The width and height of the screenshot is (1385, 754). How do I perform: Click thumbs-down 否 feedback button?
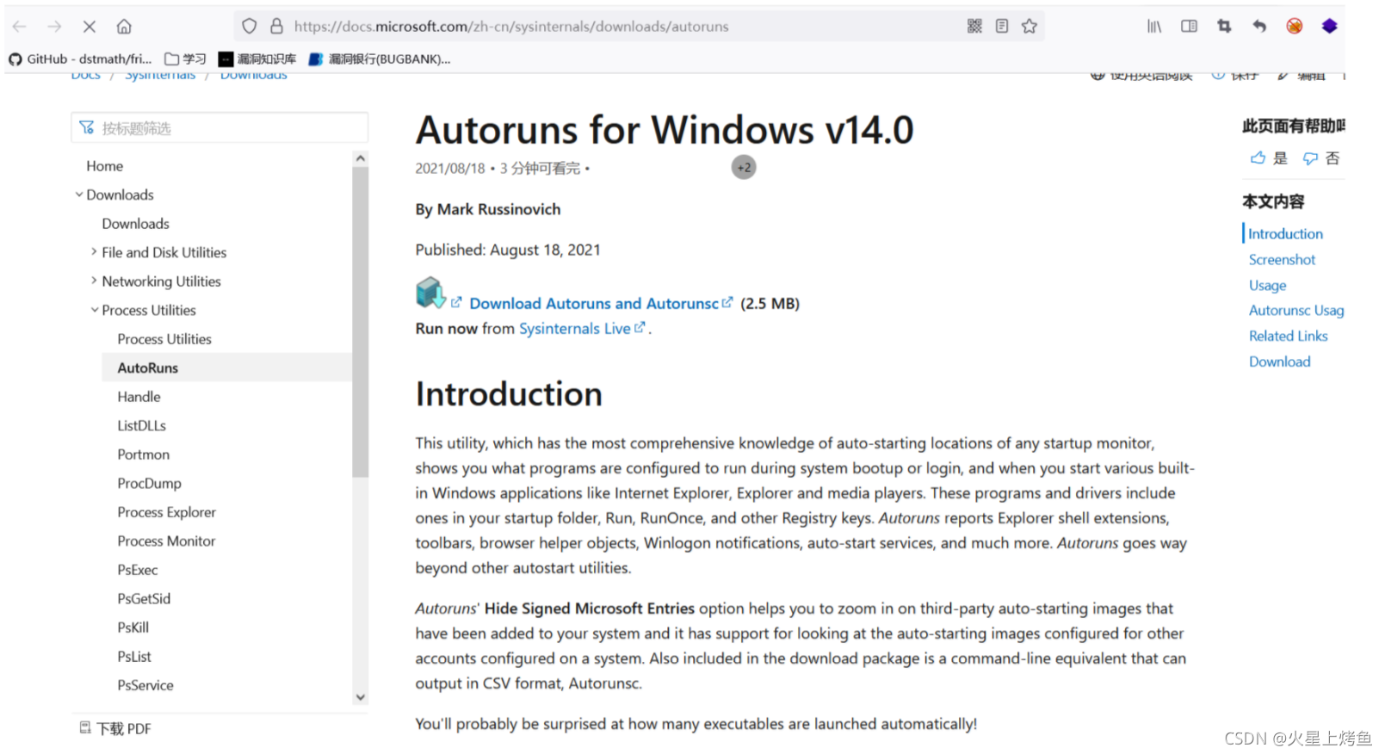(x=1321, y=158)
